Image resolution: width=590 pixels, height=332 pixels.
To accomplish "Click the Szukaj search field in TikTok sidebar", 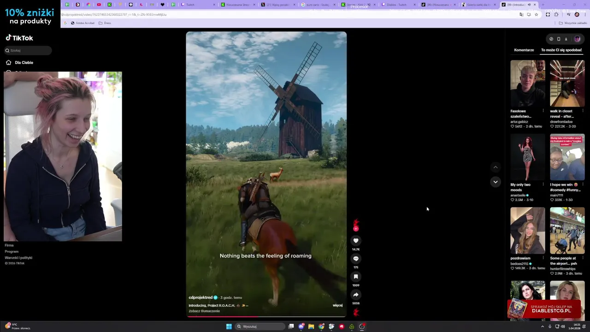I will tap(28, 50).
